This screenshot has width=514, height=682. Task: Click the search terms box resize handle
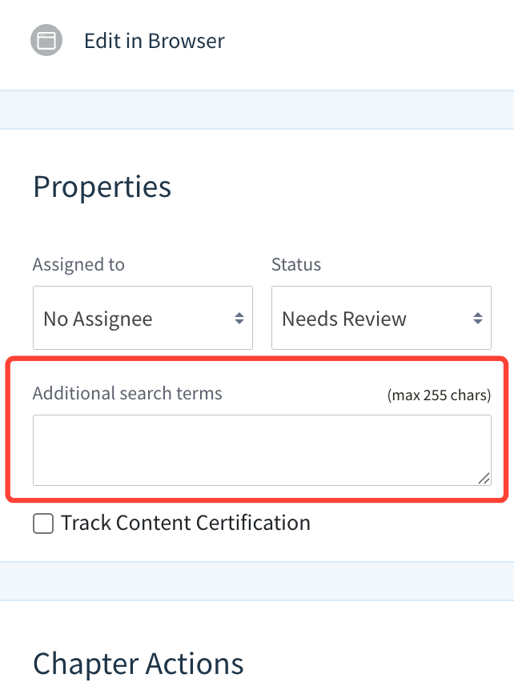[x=484, y=478]
